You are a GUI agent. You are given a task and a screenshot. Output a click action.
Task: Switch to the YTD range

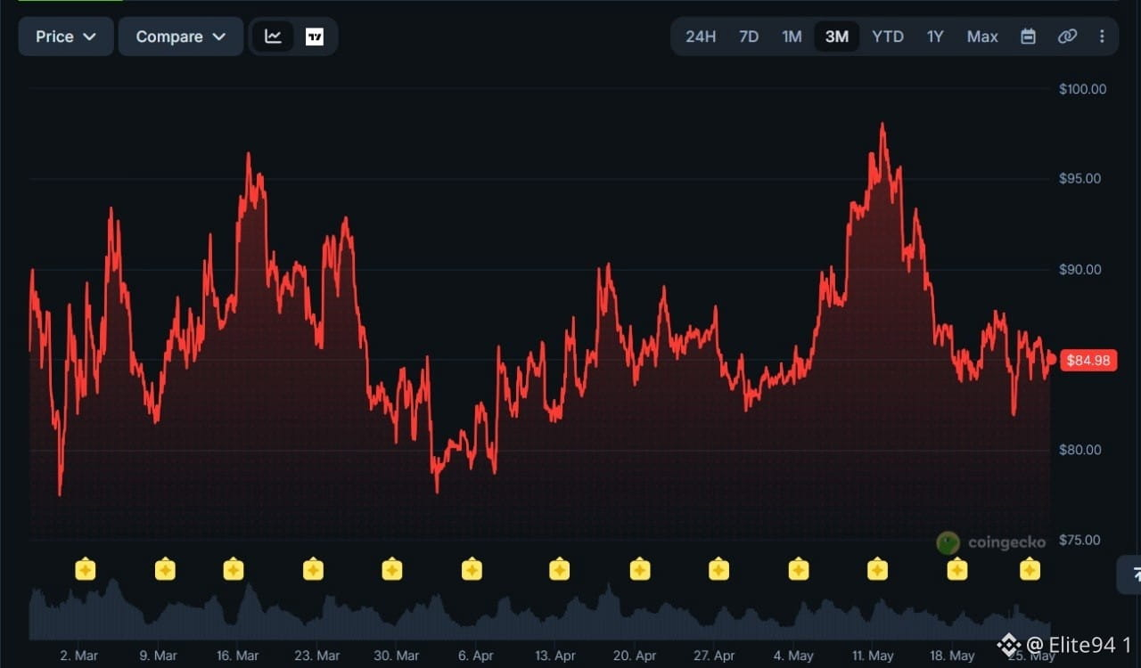point(888,37)
